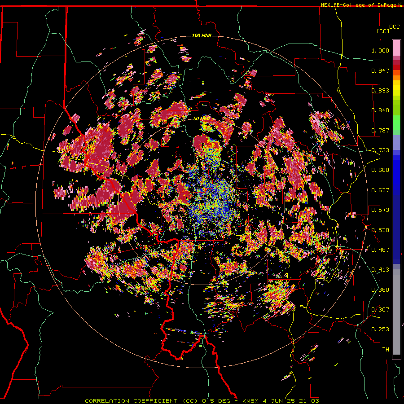
Task: Click the DCC label above the legend
Action: point(394,27)
